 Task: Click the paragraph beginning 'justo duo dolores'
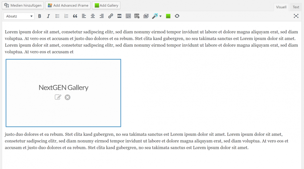click(x=146, y=141)
